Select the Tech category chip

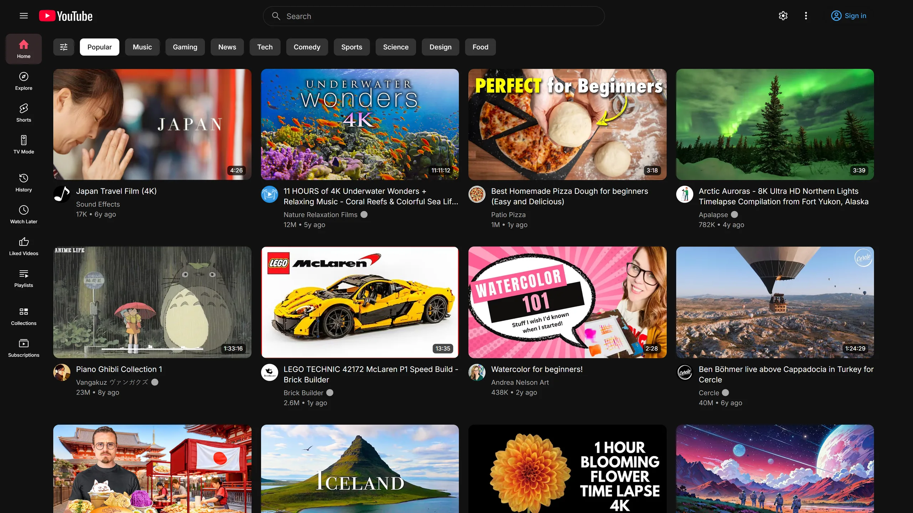coord(265,47)
